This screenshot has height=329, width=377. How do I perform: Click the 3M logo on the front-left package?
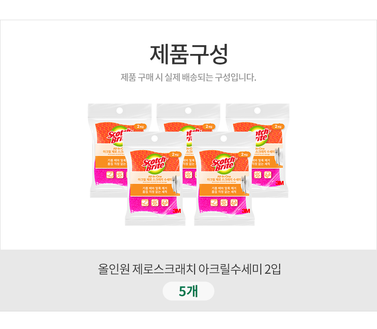point(177,211)
